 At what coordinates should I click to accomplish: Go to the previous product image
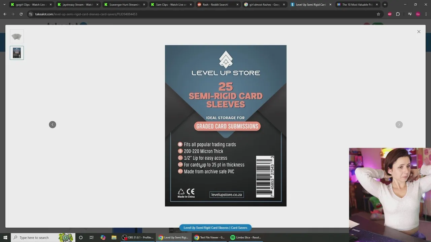(x=53, y=125)
